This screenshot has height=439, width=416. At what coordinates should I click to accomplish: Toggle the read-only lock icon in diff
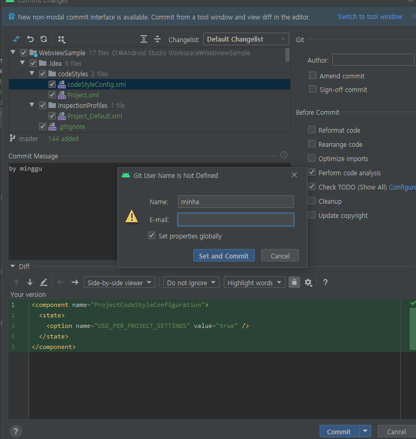pos(294,282)
